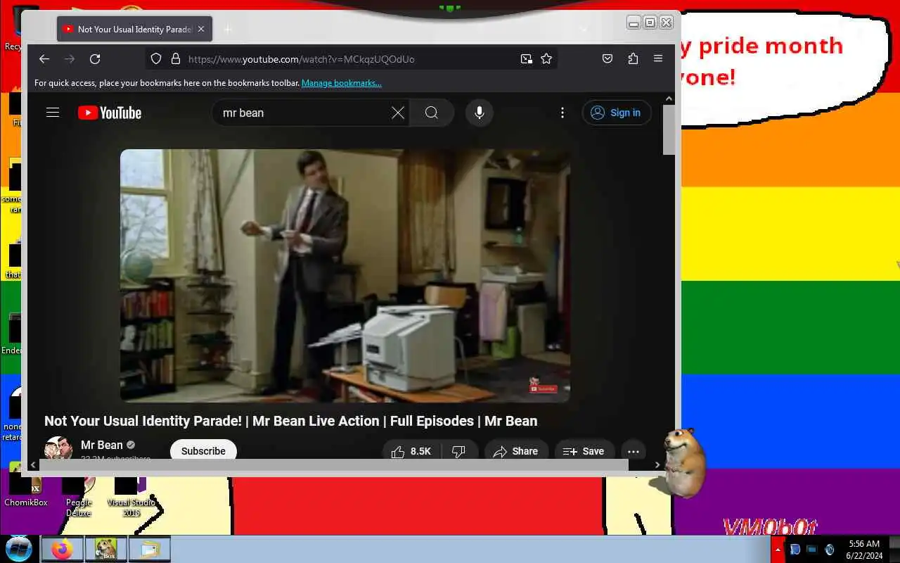Clear the mr bean search text
The height and width of the screenshot is (563, 900).
pyautogui.click(x=398, y=113)
